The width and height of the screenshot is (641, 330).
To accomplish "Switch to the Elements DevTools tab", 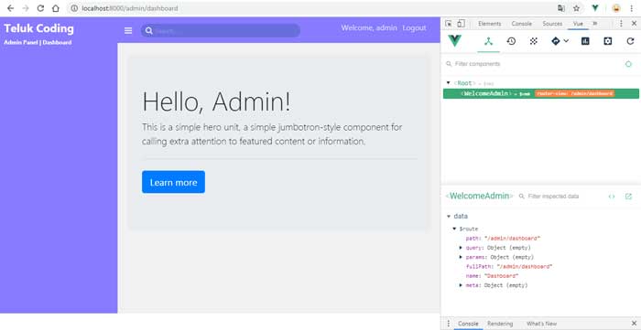I will 489,24.
